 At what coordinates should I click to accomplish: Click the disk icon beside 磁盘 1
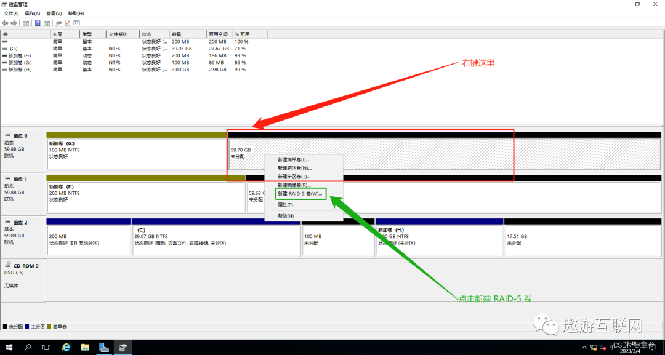point(7,179)
